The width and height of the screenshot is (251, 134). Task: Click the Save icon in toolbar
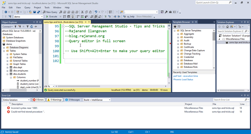35,12
